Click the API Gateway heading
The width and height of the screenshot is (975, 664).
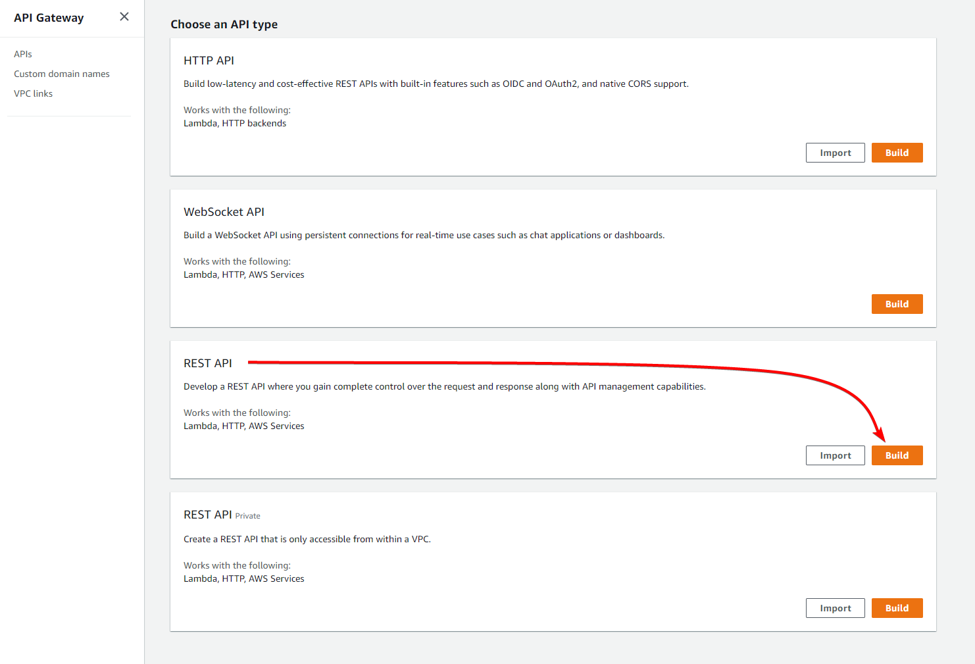coord(49,18)
